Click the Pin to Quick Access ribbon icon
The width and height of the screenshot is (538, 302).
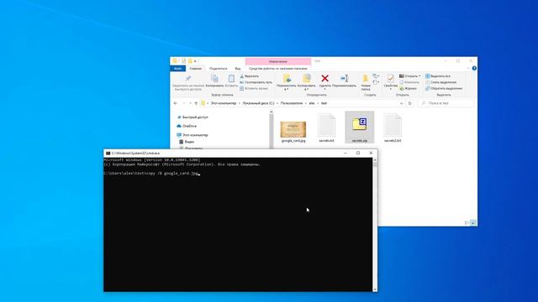coord(187,79)
